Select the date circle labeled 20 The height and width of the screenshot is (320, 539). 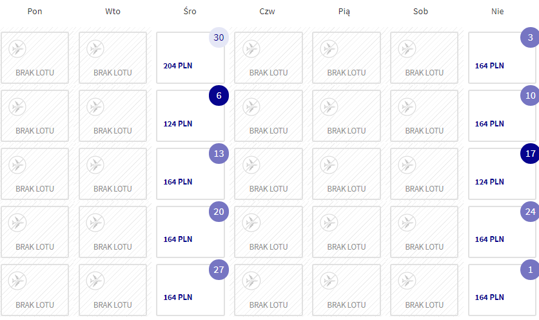219,212
